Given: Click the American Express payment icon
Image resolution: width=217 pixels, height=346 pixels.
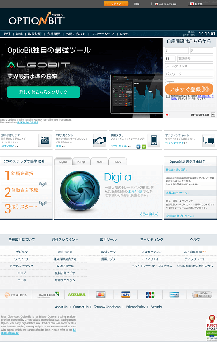Looking at the screenshot, I should tap(174, 294).
